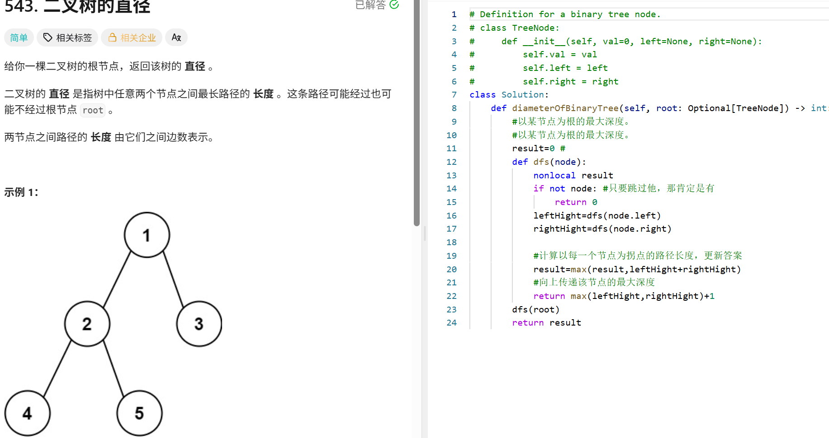Open the 相关企业 related companies button
Image resolution: width=829 pixels, height=438 pixels.
(132, 37)
